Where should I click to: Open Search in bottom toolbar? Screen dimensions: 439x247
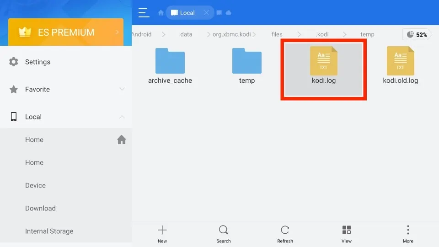pos(224,234)
